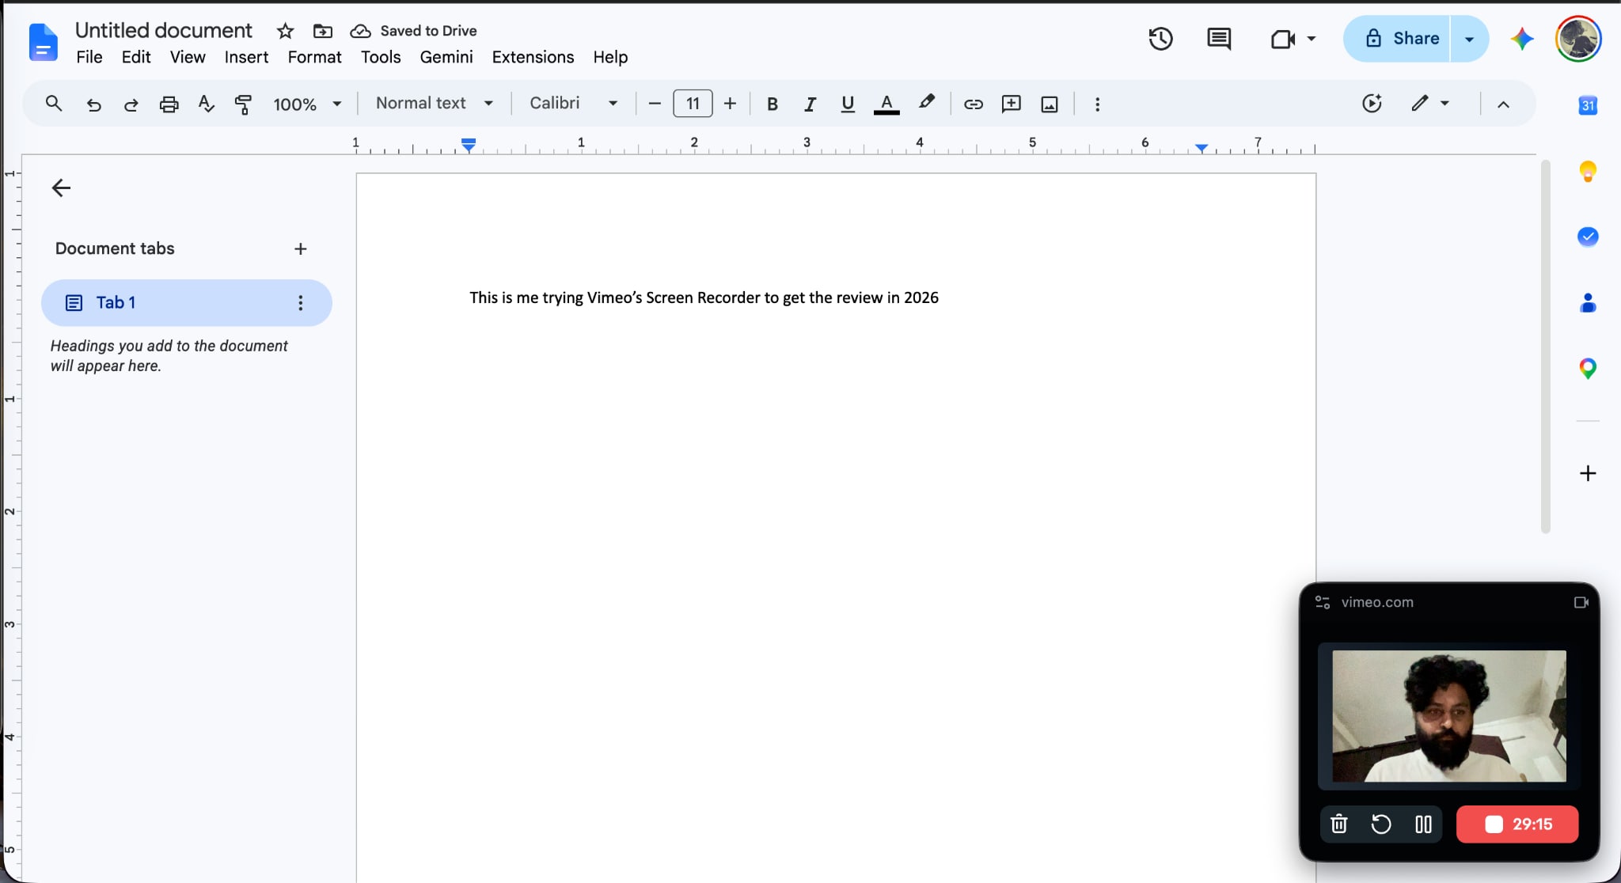Add a comment from toolbar
This screenshot has height=883, width=1621.
coord(1011,104)
